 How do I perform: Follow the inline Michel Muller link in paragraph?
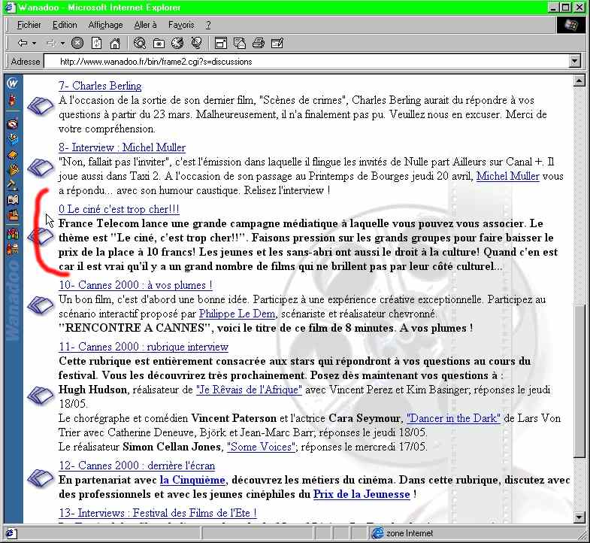(508, 176)
